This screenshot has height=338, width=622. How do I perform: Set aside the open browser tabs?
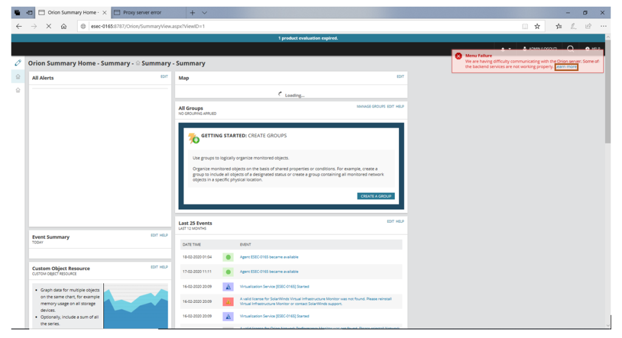(29, 13)
